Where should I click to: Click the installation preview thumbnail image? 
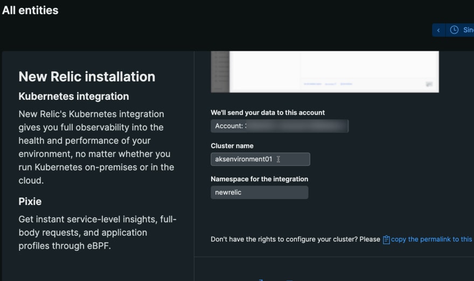point(325,72)
